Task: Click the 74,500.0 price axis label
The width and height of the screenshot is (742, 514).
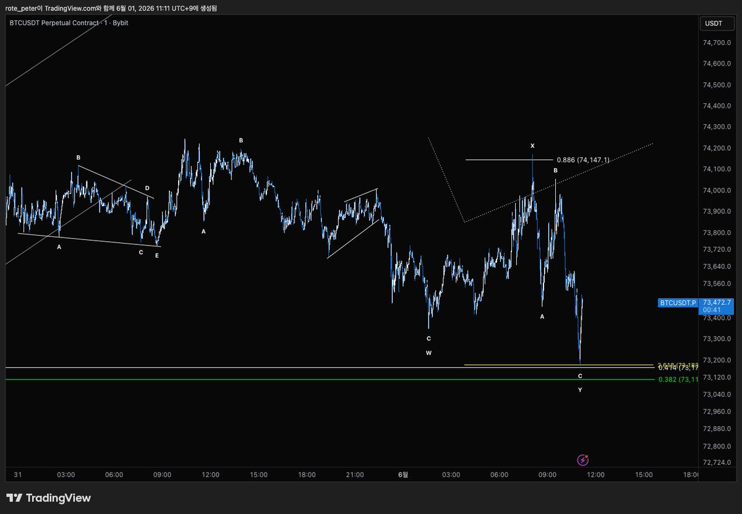Action: pos(716,85)
